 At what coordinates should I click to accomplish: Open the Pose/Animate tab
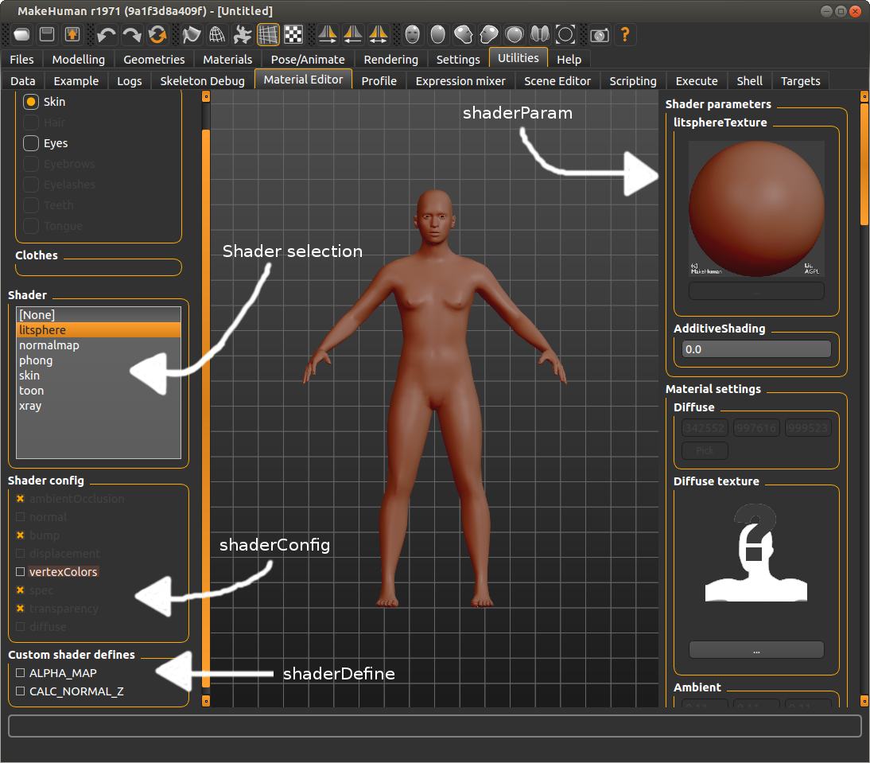coord(308,60)
